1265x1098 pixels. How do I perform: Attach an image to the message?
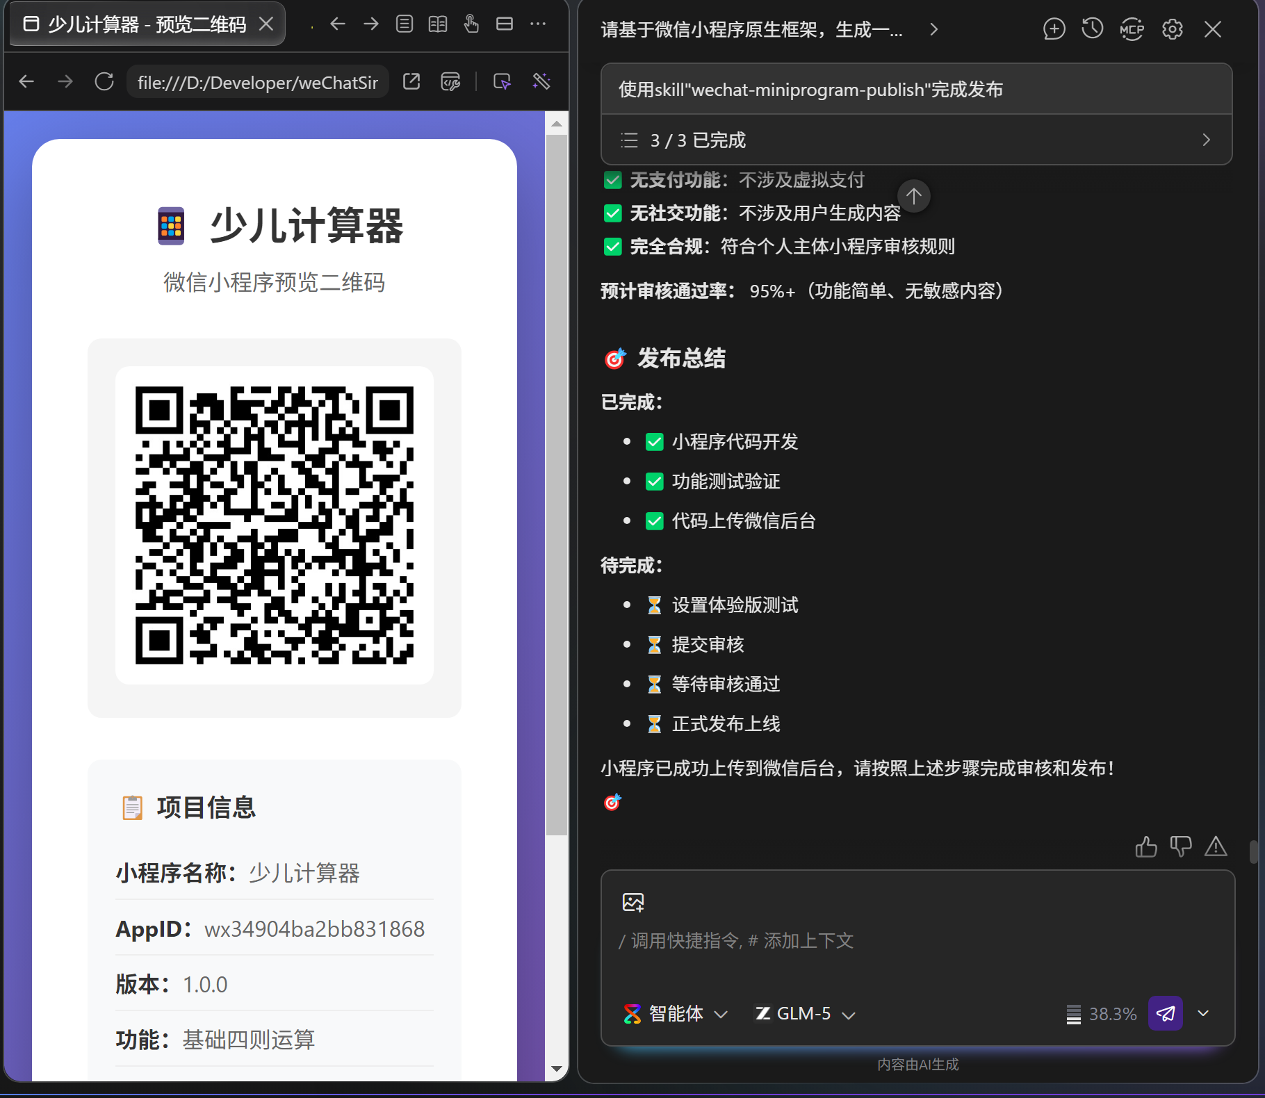coord(633,902)
